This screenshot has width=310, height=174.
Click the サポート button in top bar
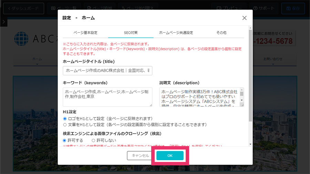click(x=264, y=8)
